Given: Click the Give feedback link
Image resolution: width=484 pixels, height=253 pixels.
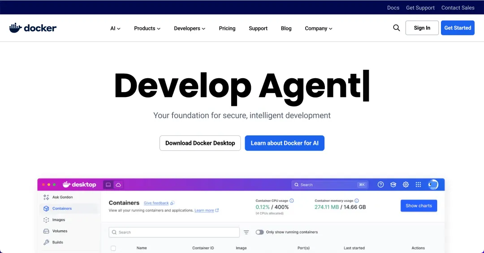Looking at the screenshot, I should [x=156, y=203].
